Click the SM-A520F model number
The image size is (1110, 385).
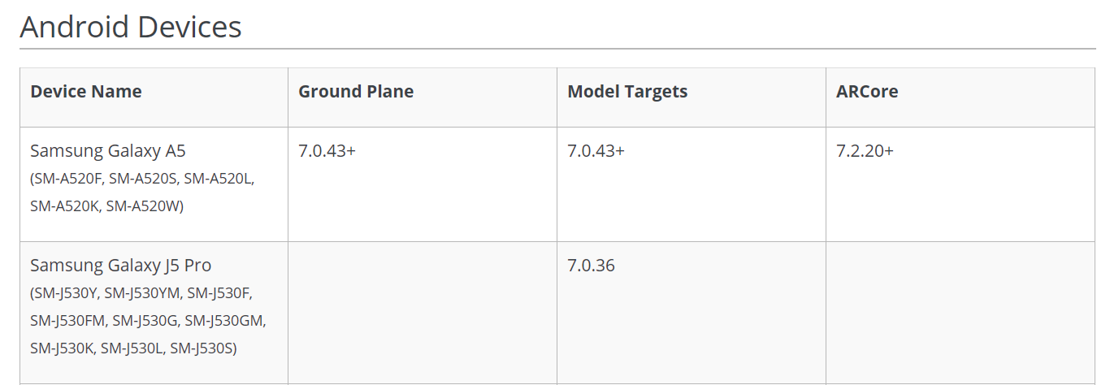[70, 179]
